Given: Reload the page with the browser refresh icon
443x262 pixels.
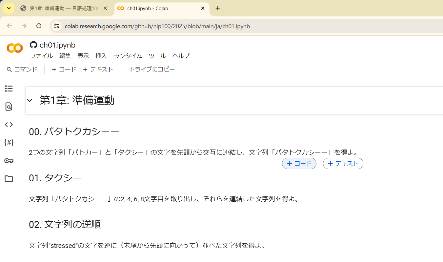Looking at the screenshot, I should pyautogui.click(x=39, y=26).
